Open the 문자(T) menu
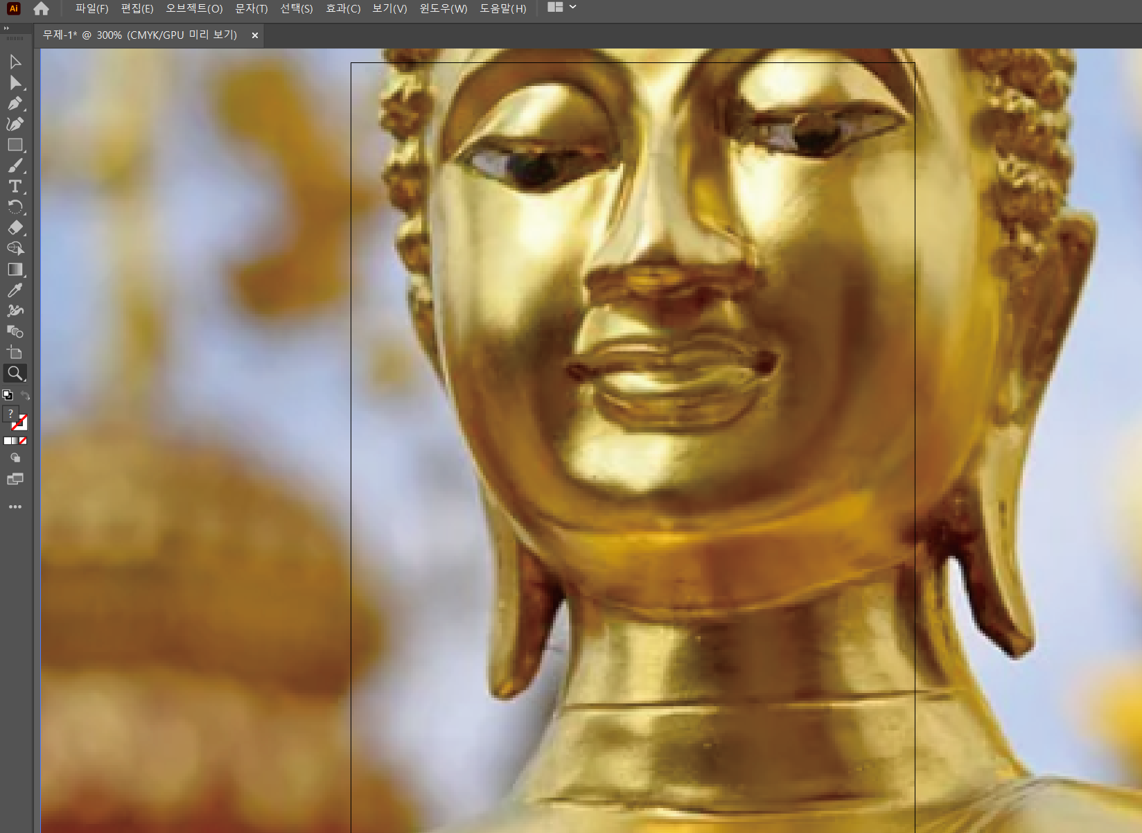The height and width of the screenshot is (833, 1142). [251, 9]
